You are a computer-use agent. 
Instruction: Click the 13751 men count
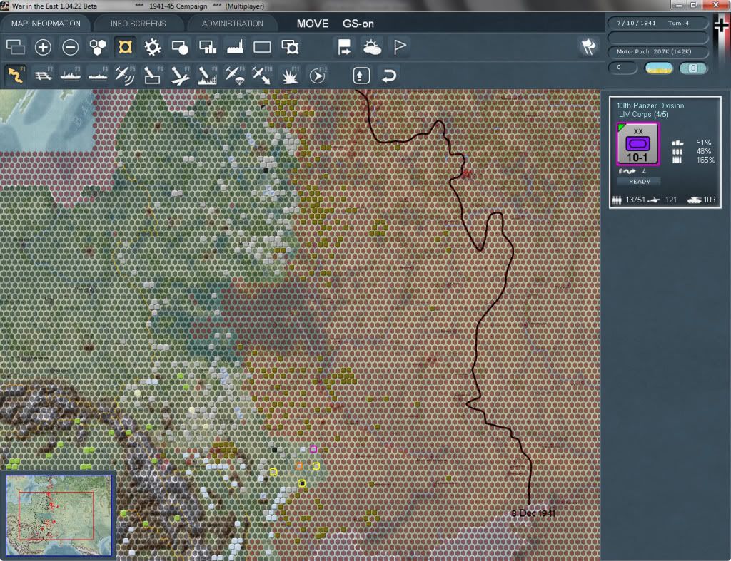coord(635,200)
